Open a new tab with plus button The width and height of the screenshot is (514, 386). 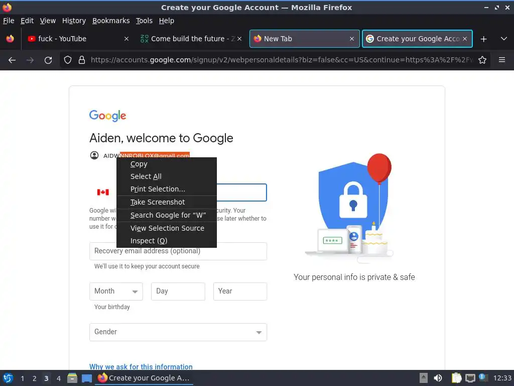pos(483,39)
